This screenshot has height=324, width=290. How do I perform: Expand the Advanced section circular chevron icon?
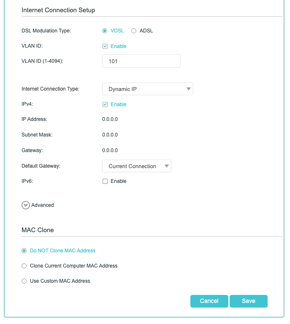26,205
